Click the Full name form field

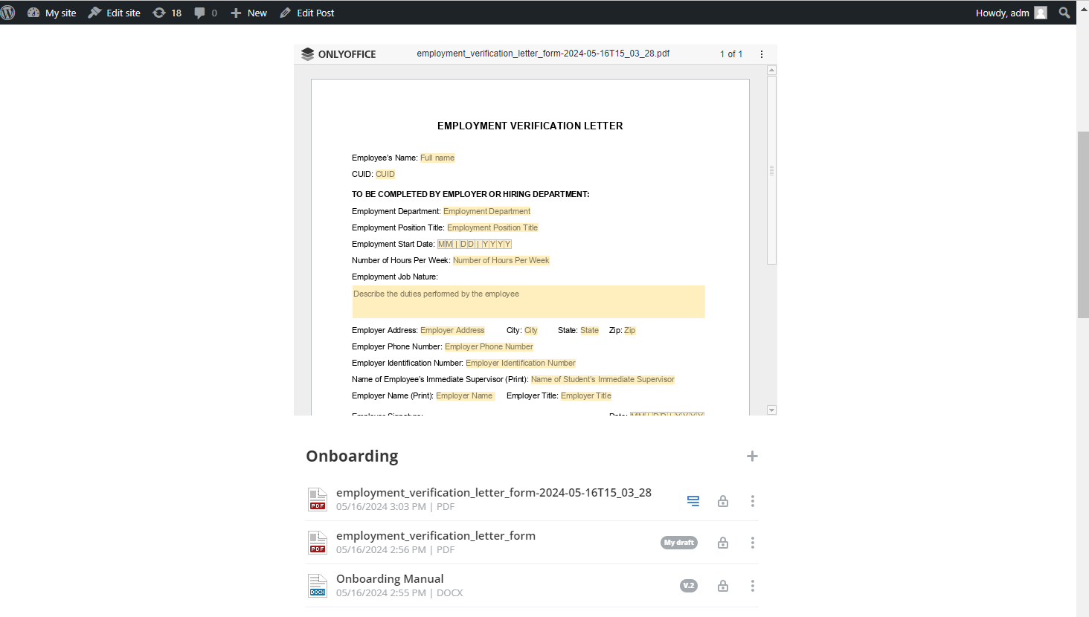point(437,158)
